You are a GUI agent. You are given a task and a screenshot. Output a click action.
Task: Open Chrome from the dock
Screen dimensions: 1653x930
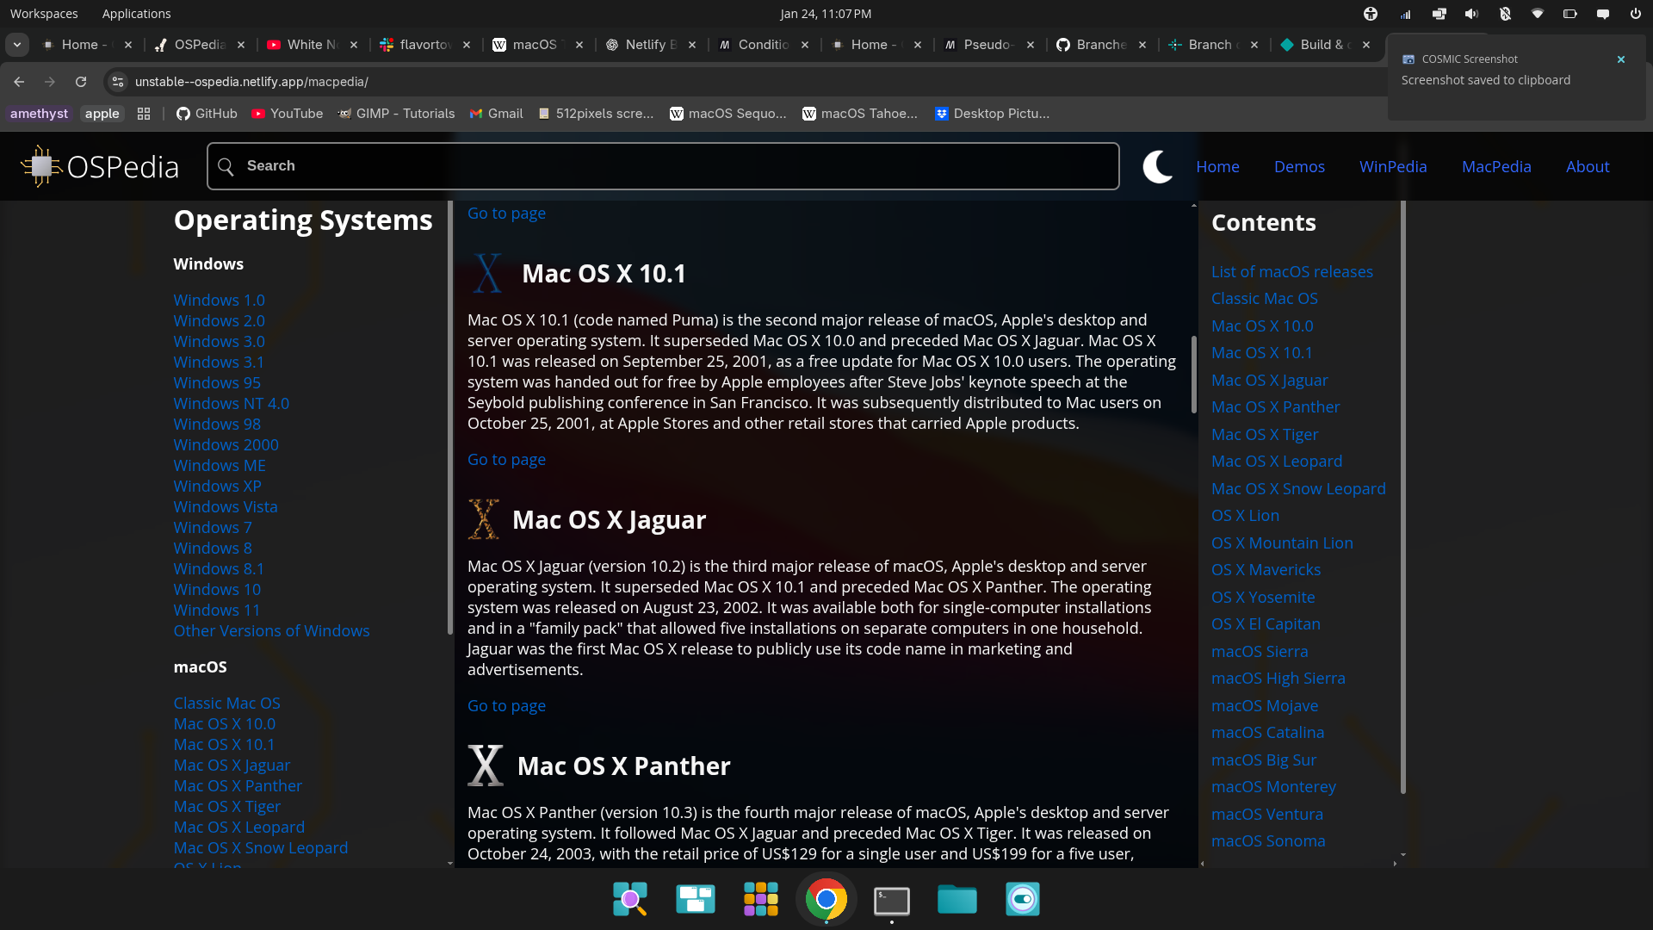(826, 899)
